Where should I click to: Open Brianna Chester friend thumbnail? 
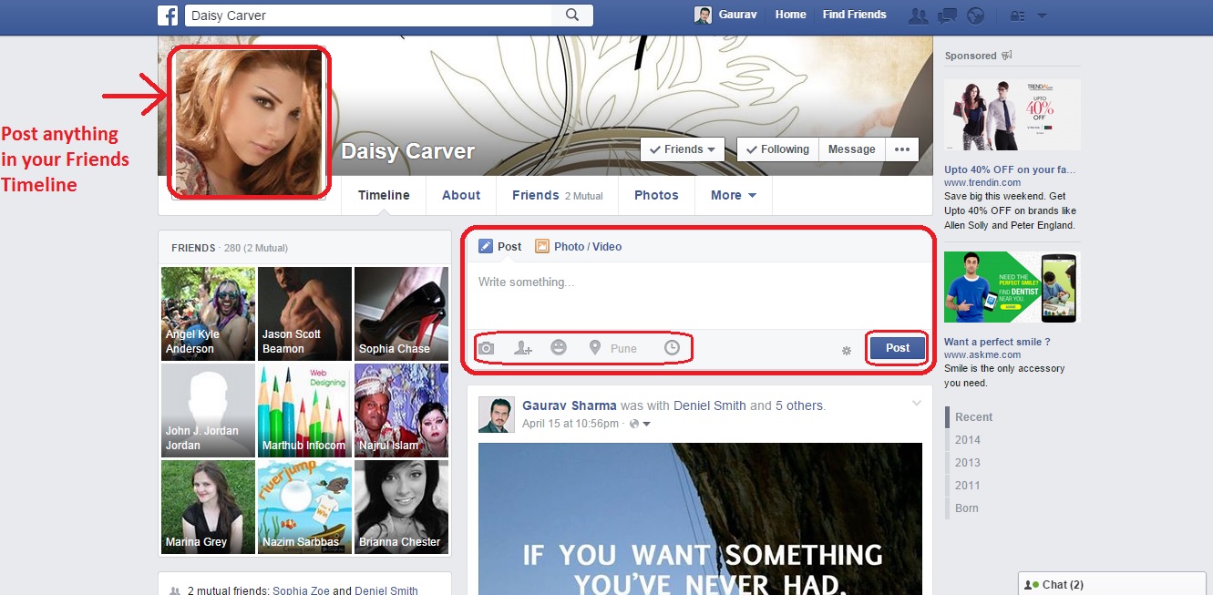[x=401, y=507]
